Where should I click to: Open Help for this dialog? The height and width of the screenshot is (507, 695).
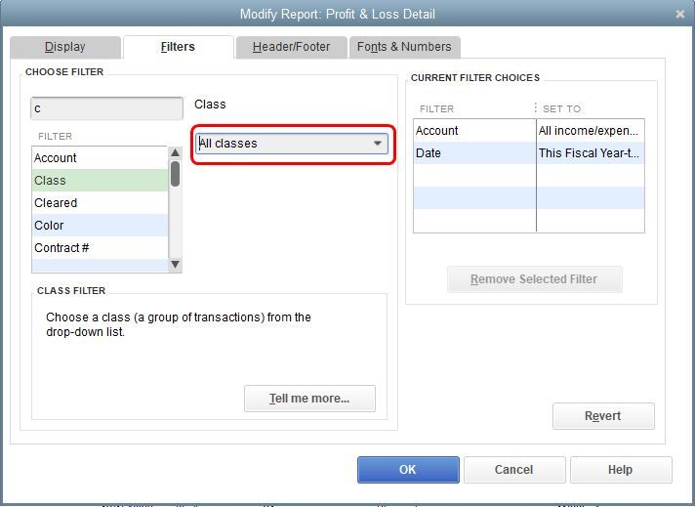click(x=621, y=470)
